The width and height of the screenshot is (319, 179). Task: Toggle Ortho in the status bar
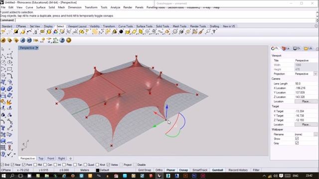[x=159, y=170]
